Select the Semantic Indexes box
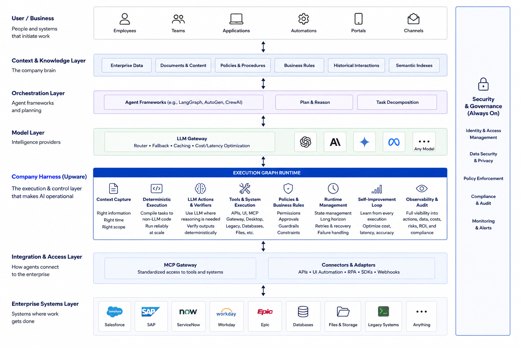Image resolution: width=521 pixels, height=347 pixels. (414, 65)
